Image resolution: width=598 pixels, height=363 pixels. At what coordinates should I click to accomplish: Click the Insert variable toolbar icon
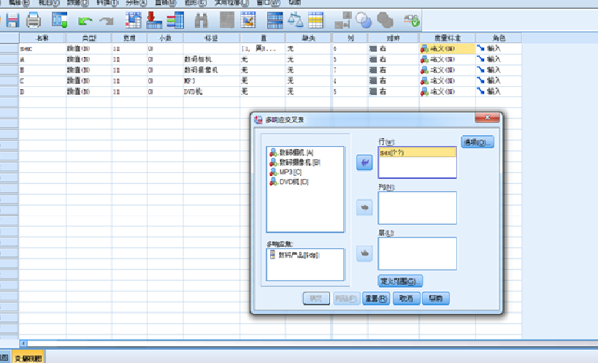[248, 20]
